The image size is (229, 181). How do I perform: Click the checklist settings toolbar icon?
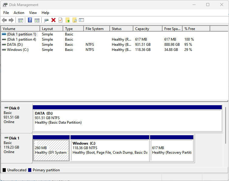tap(81, 20)
